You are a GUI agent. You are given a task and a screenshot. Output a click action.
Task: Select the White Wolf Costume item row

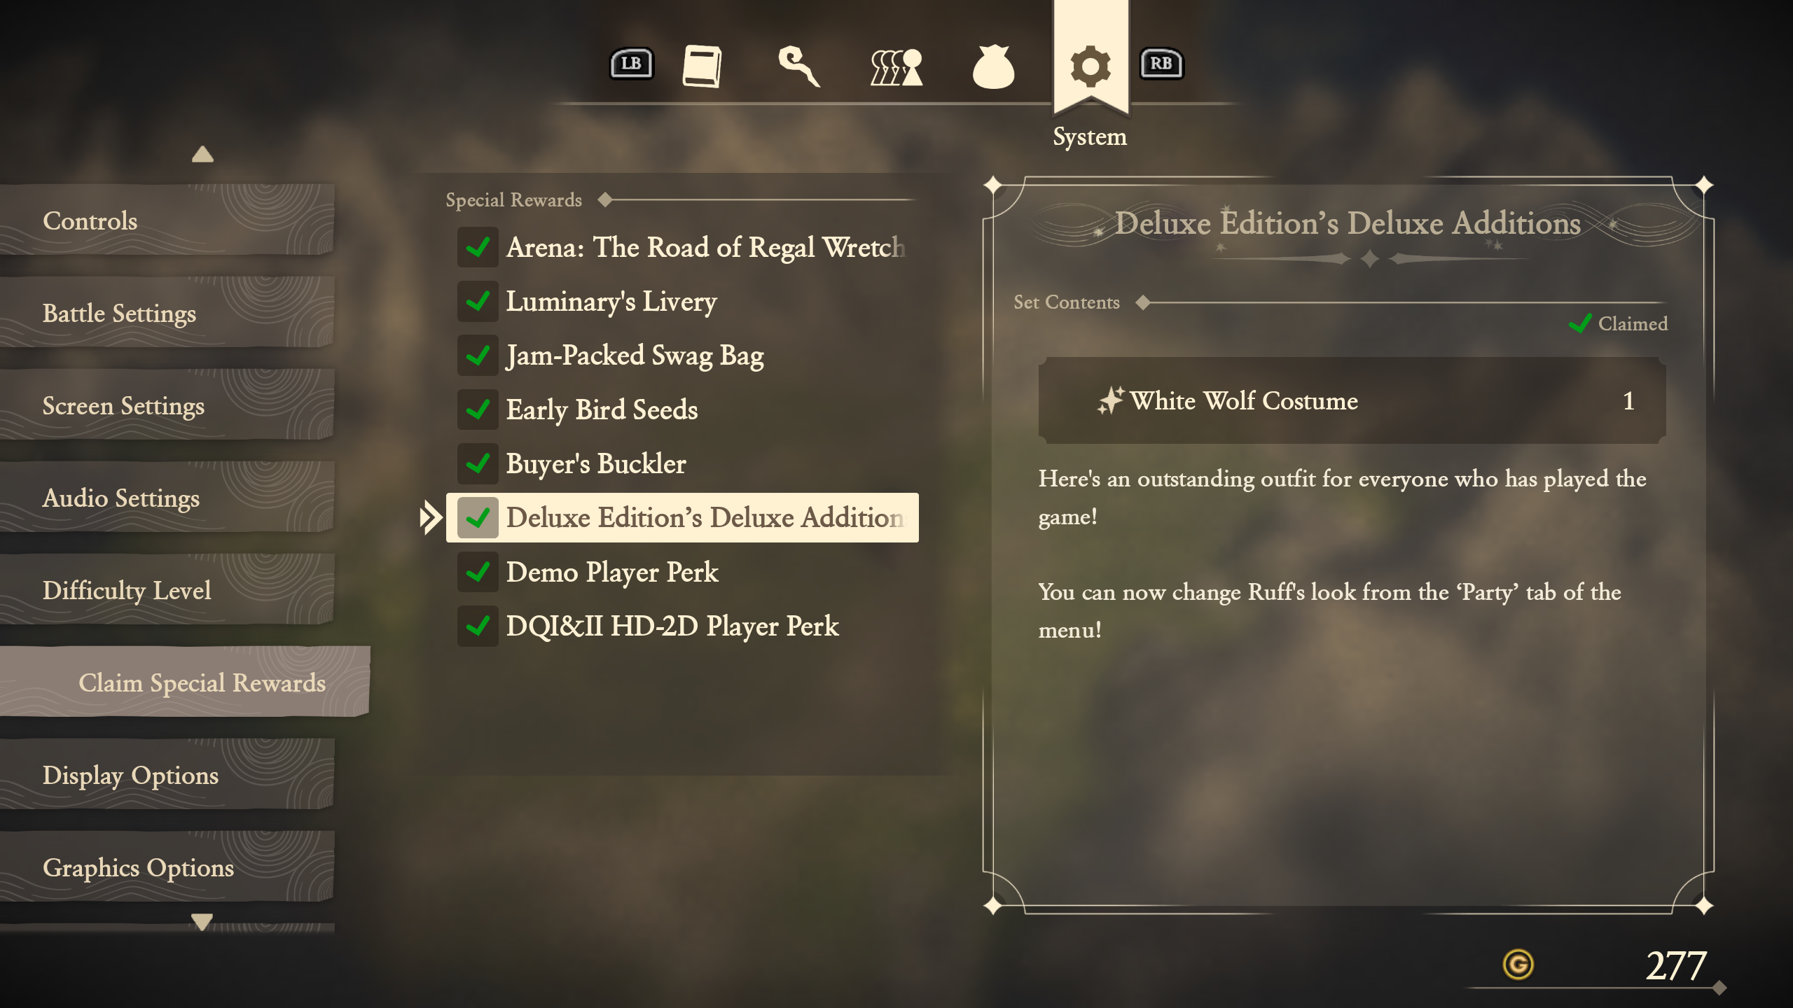point(1352,401)
